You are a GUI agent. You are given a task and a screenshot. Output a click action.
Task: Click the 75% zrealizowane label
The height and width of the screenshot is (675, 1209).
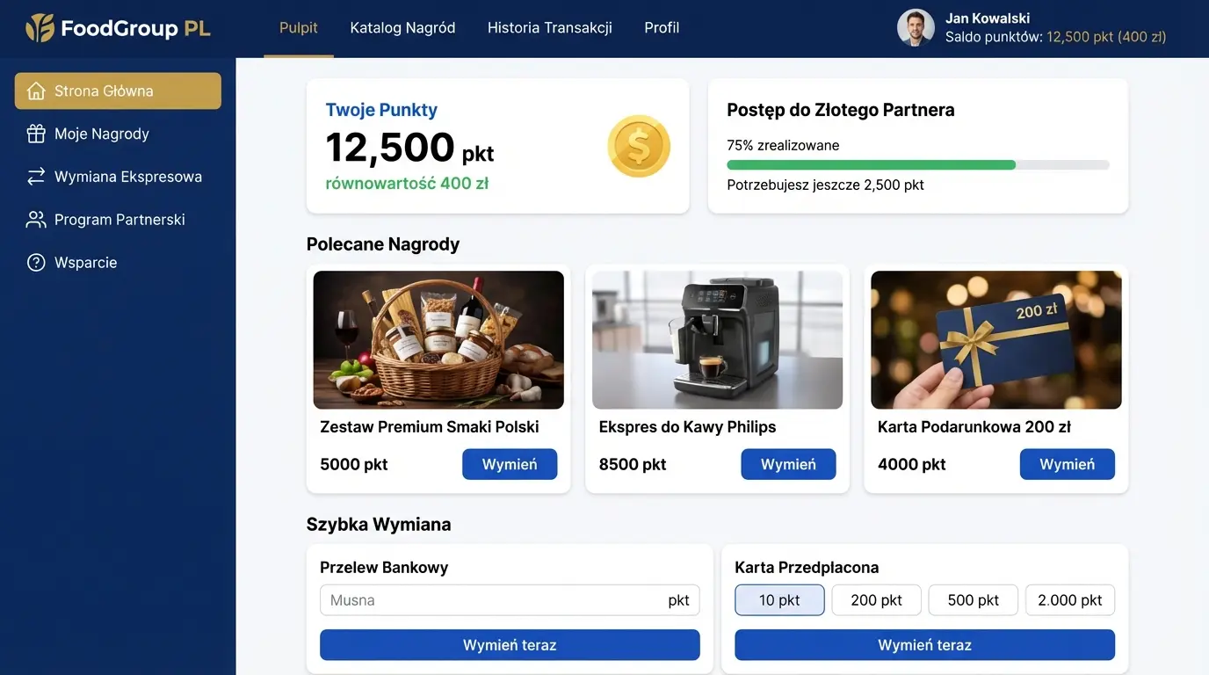coord(783,145)
